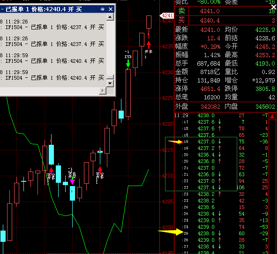Click the 增仓 value +12,979
The width and height of the screenshot is (278, 254).
click(x=263, y=81)
